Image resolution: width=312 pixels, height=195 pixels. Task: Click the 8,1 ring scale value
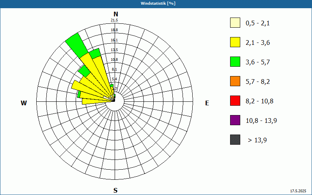tap(114, 69)
